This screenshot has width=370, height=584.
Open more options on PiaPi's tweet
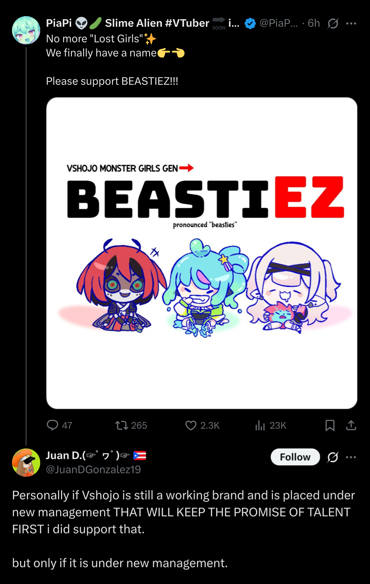351,23
